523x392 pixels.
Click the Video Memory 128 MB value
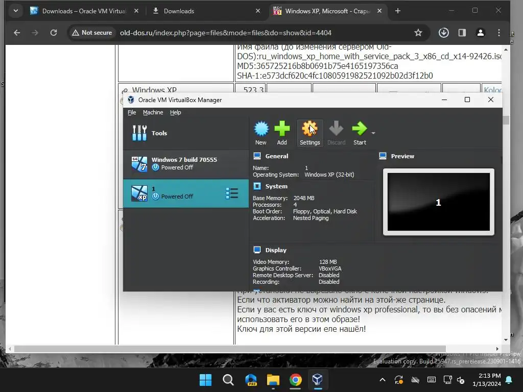tap(328, 262)
